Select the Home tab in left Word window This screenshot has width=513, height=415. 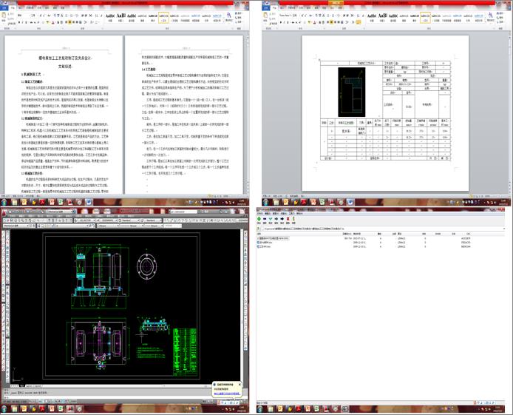point(13,7)
